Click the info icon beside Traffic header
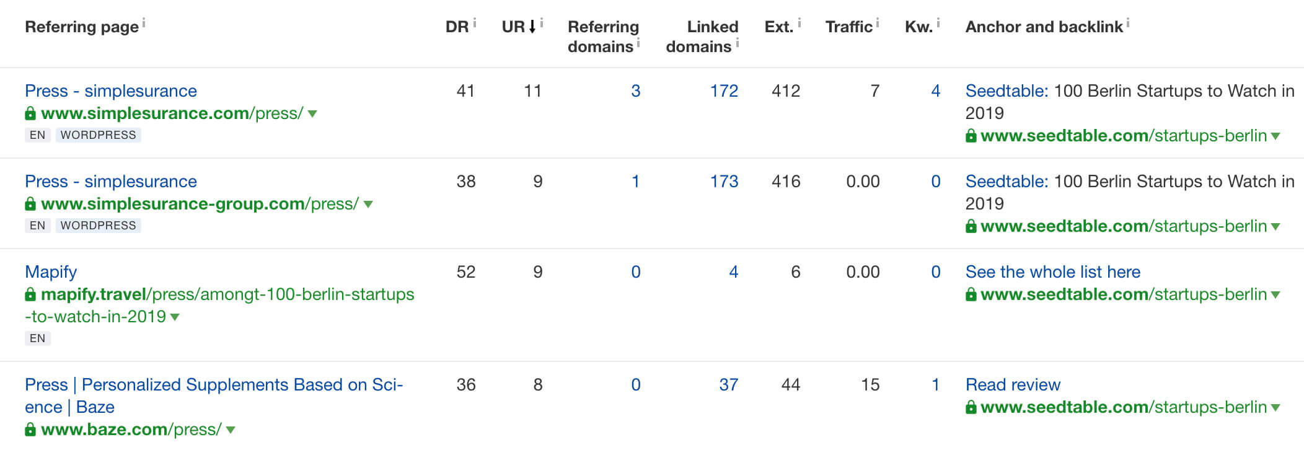The height and width of the screenshot is (450, 1304). [x=878, y=23]
